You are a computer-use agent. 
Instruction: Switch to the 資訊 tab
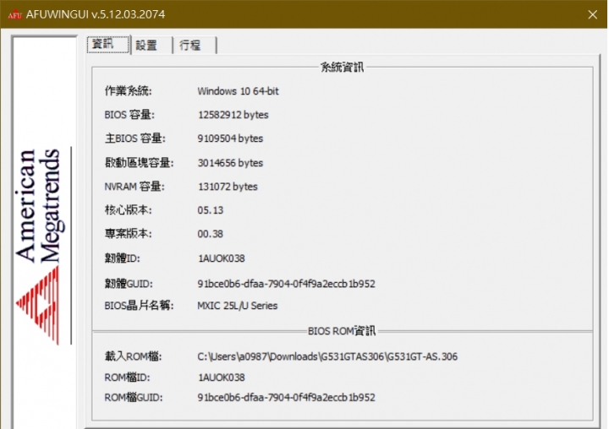click(x=108, y=44)
